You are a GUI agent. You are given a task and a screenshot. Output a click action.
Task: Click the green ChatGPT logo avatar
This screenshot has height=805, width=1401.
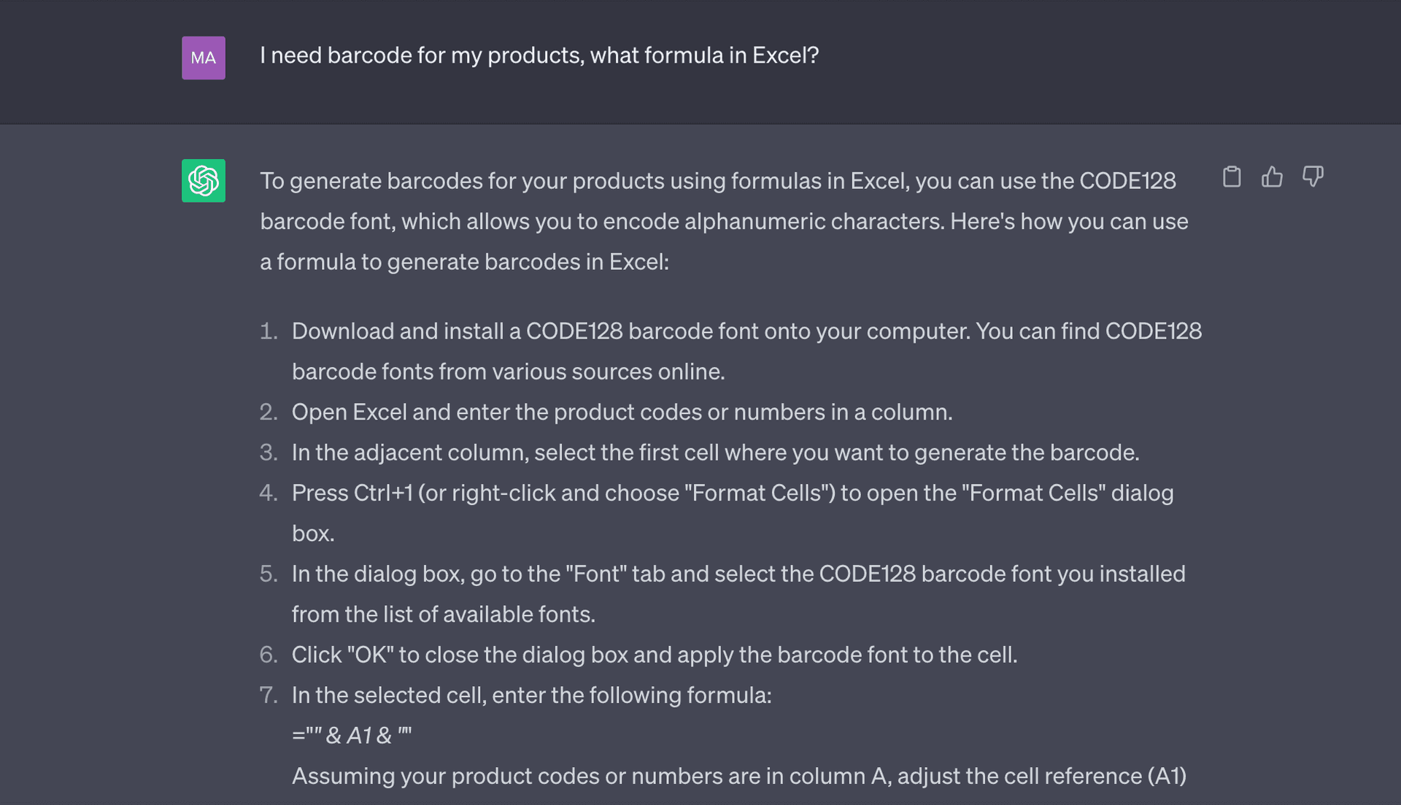coord(204,180)
